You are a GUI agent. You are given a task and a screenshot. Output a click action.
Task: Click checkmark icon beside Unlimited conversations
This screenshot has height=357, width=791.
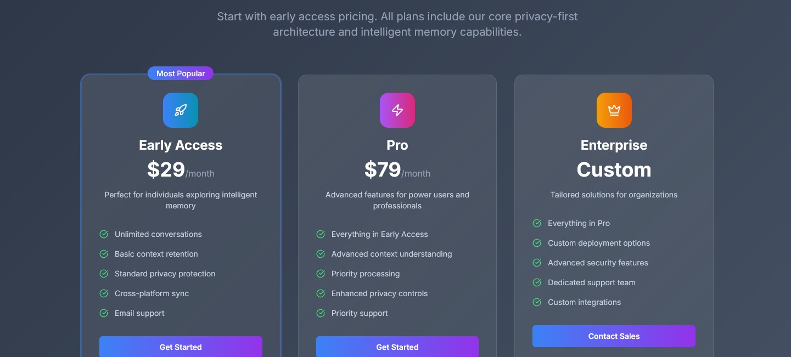(104, 234)
